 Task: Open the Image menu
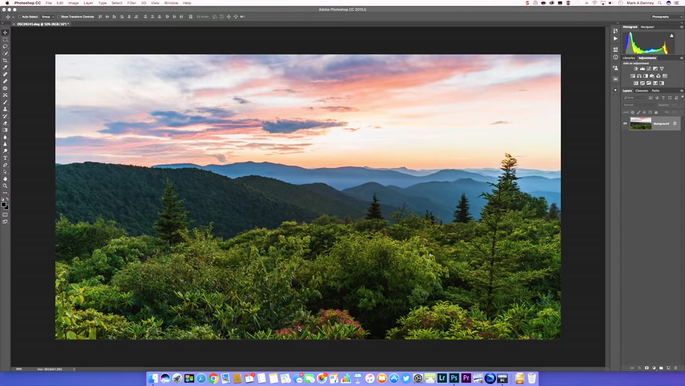click(74, 3)
